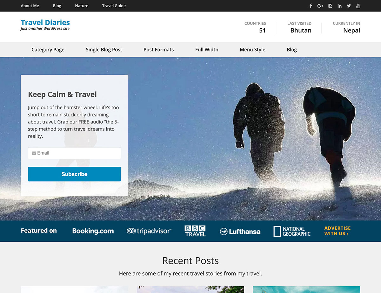Screen dimensions: 381x293
Task: Focus the Email input field
Action: (x=74, y=153)
